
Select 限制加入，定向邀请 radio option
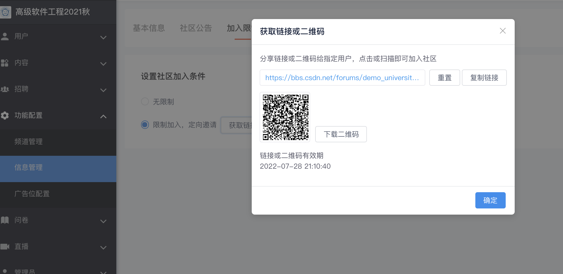point(145,125)
